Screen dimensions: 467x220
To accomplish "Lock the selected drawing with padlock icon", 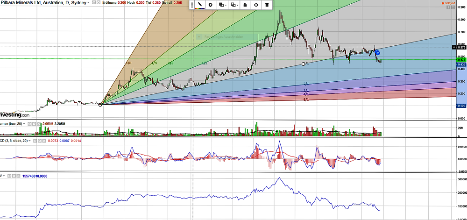I will click(x=245, y=5).
